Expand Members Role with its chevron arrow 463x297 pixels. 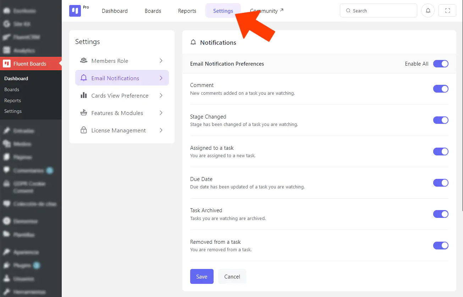point(161,61)
